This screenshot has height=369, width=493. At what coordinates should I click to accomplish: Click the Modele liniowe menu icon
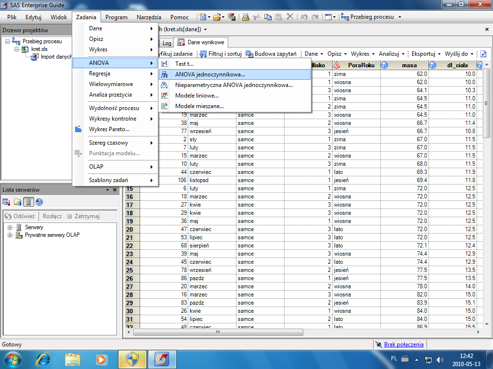(x=165, y=96)
